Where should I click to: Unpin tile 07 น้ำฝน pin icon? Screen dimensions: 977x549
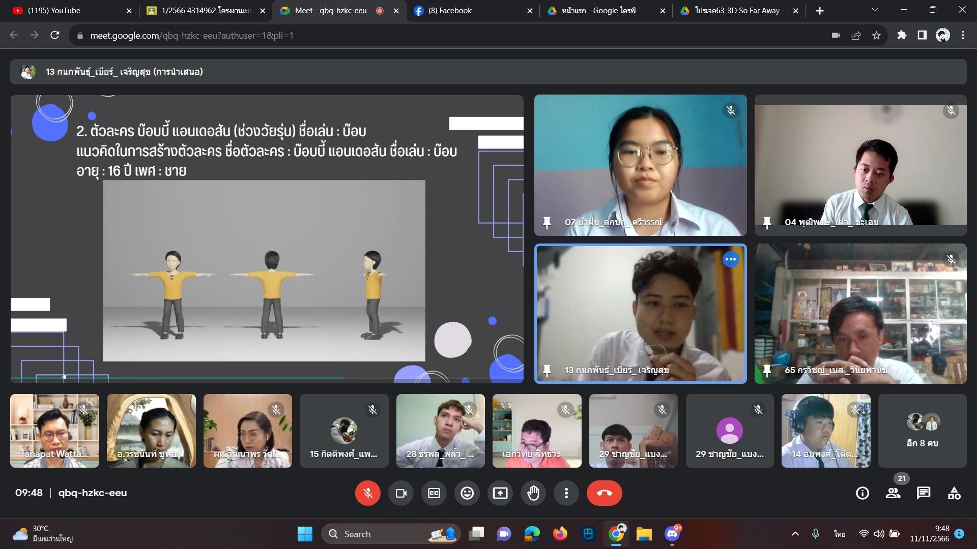[x=547, y=223]
